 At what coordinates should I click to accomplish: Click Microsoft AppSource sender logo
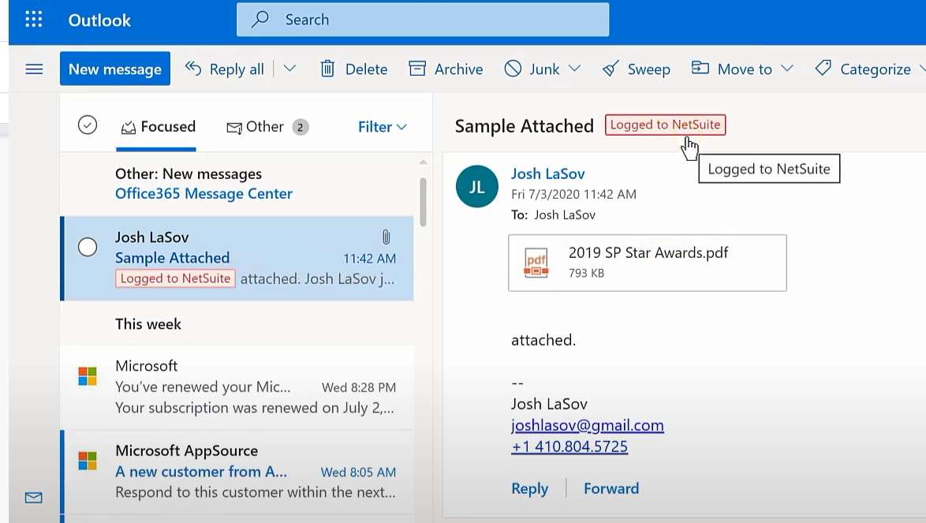pyautogui.click(x=88, y=461)
